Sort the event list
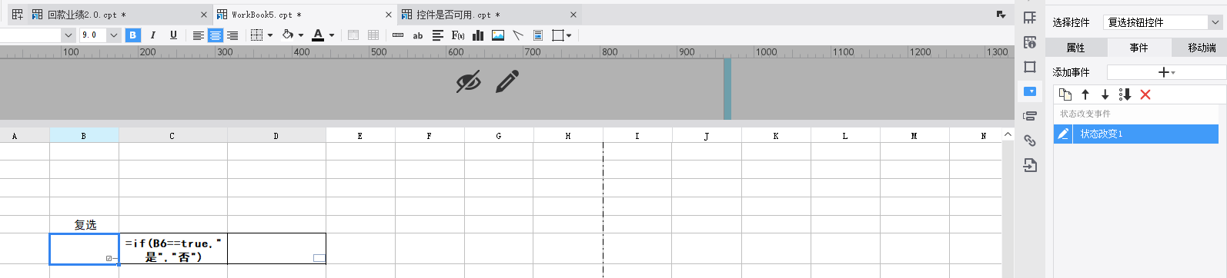The image size is (1227, 278). coord(1125,94)
